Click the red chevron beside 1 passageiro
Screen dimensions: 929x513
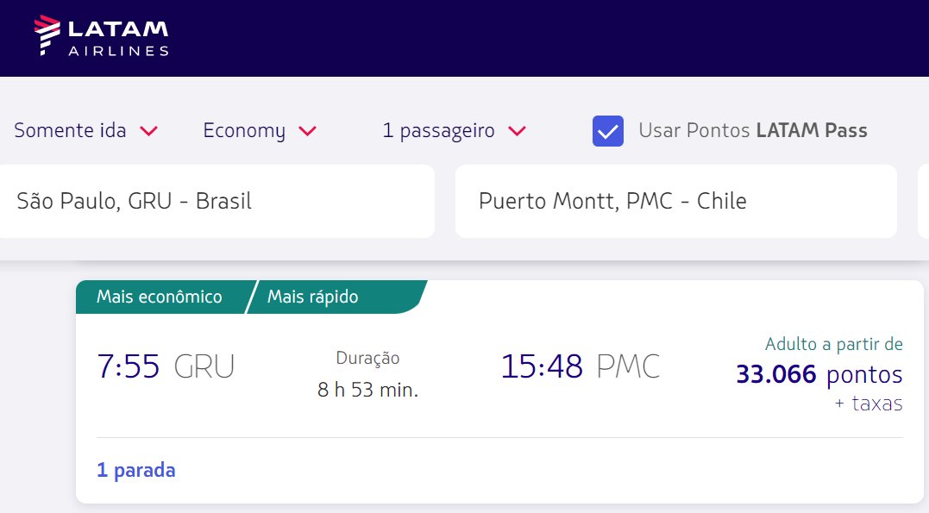click(x=518, y=131)
